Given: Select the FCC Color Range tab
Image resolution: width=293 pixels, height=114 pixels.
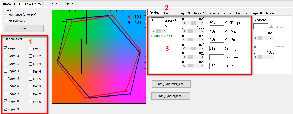Looking at the screenshot, I should [x=30, y=4].
